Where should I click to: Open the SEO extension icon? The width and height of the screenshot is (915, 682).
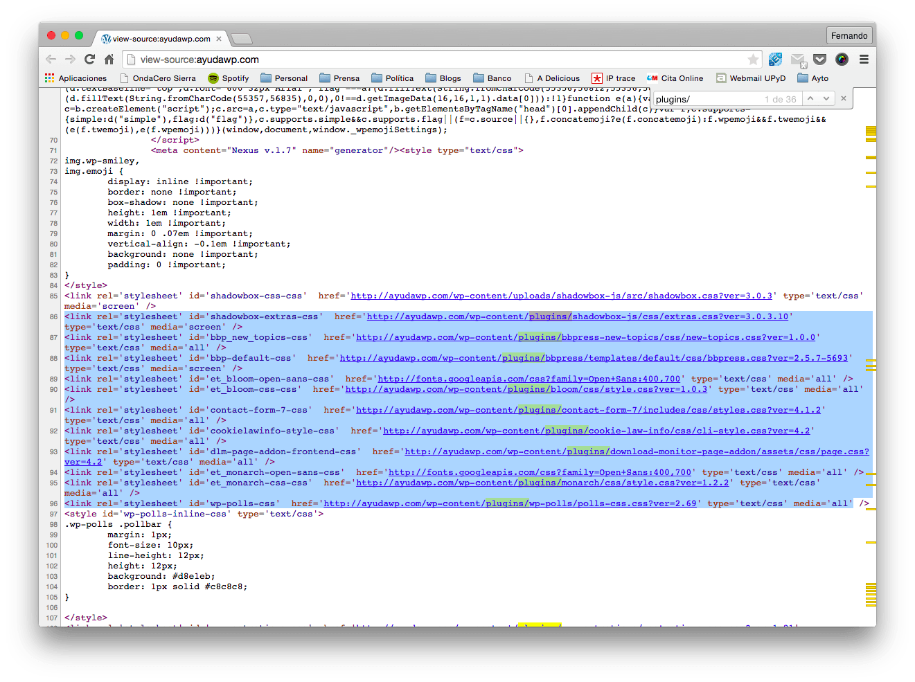[775, 60]
